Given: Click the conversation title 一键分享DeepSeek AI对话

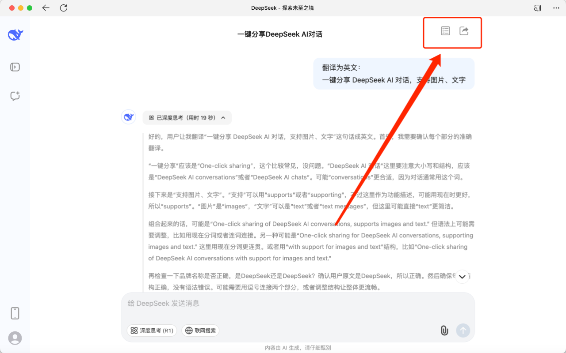Looking at the screenshot, I should click(280, 34).
